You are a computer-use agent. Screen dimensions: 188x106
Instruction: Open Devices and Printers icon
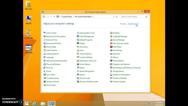45,43
